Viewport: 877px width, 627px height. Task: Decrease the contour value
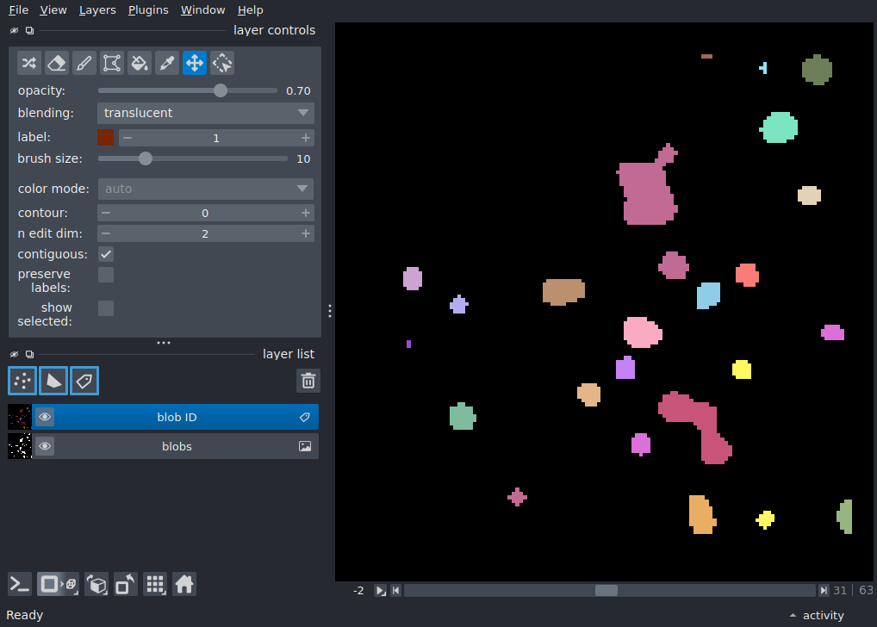coord(106,213)
